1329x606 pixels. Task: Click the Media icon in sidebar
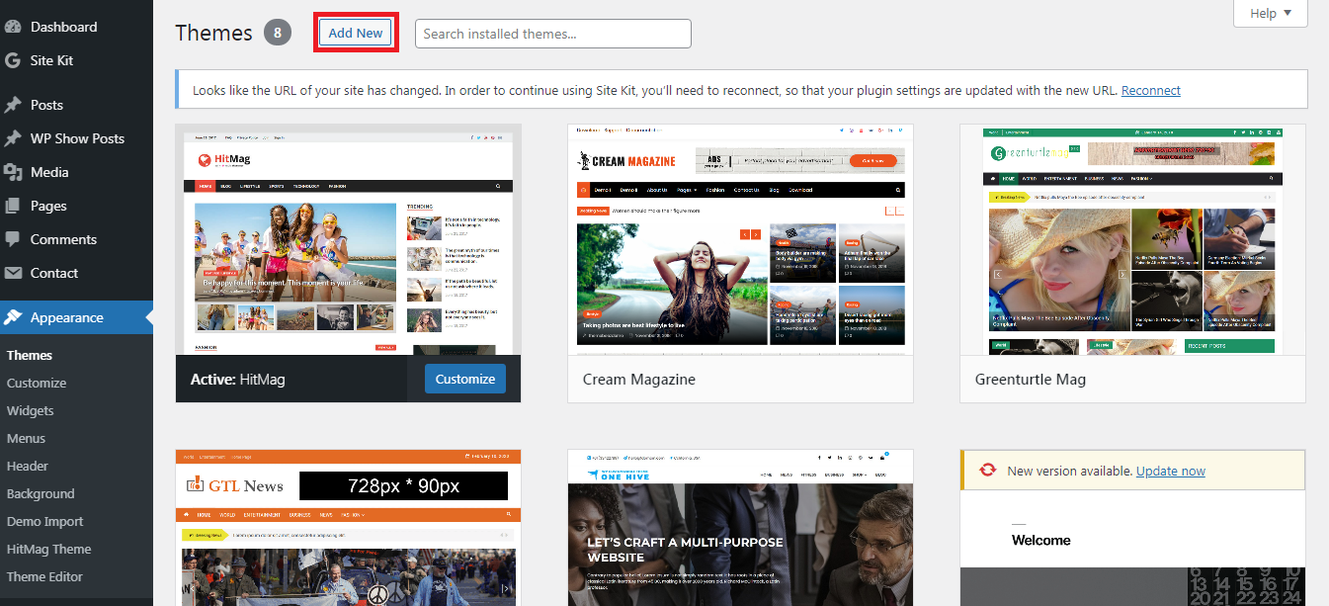(13, 172)
